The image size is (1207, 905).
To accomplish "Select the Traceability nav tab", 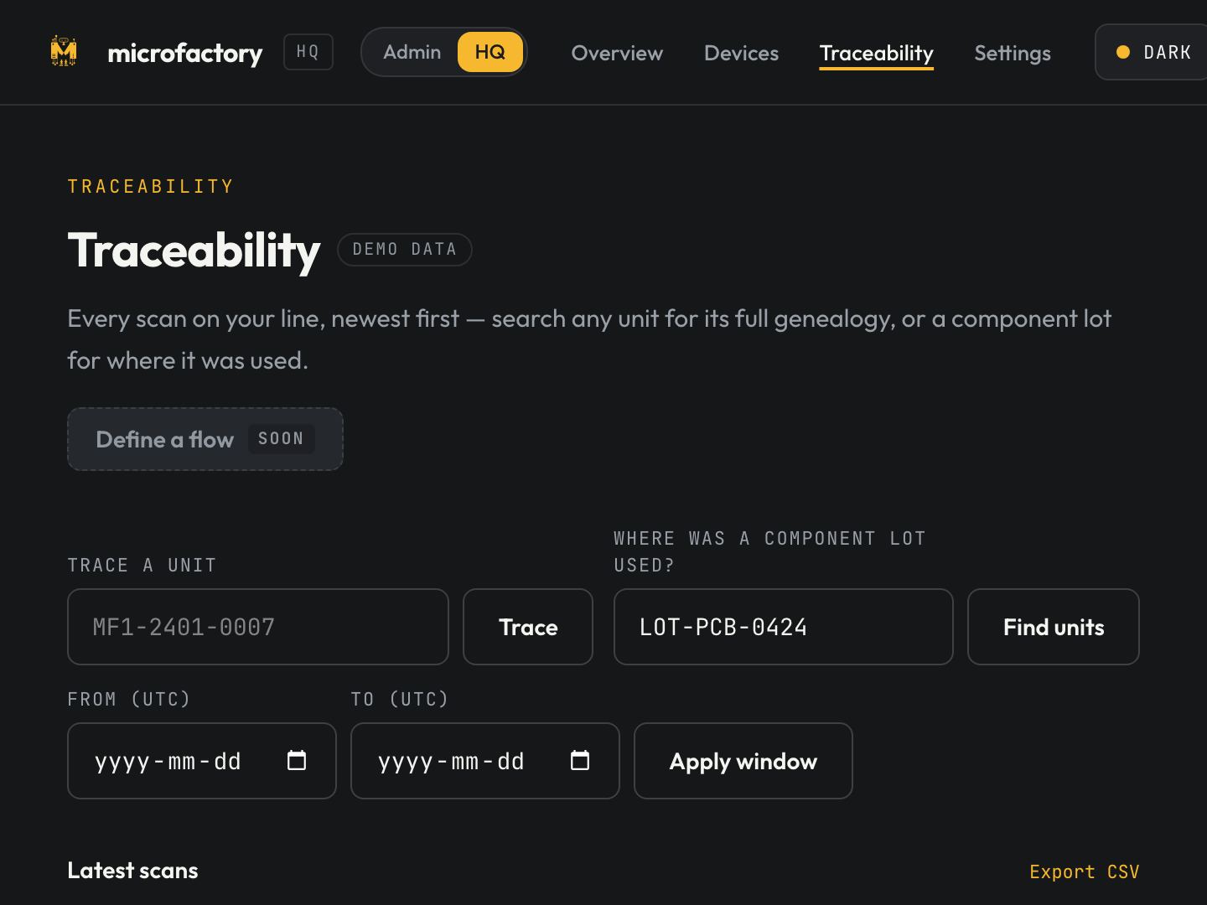I will point(876,54).
